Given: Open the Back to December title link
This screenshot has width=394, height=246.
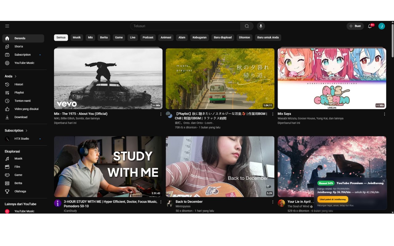Looking at the screenshot, I should coord(189,202).
